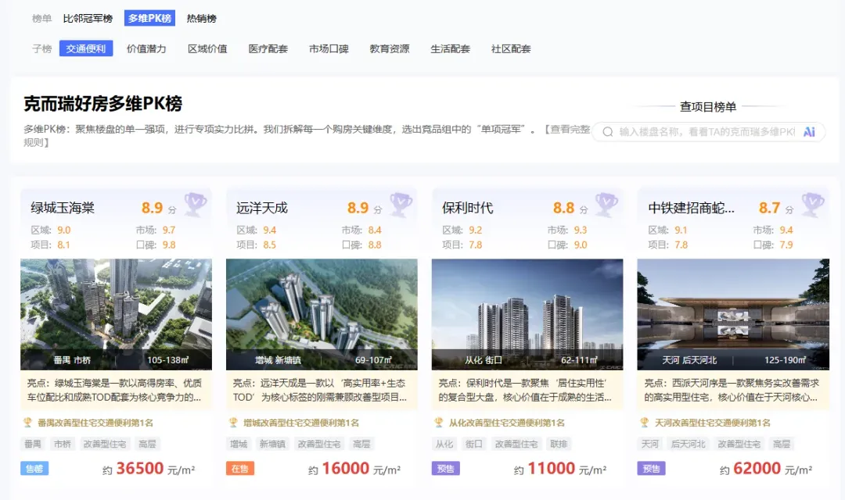Screen dimensions: 845x500
Task: Click the 后天河北 tag
Action: [689, 444]
